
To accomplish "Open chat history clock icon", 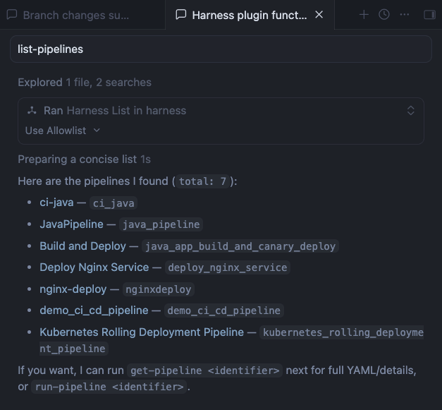I will point(384,15).
